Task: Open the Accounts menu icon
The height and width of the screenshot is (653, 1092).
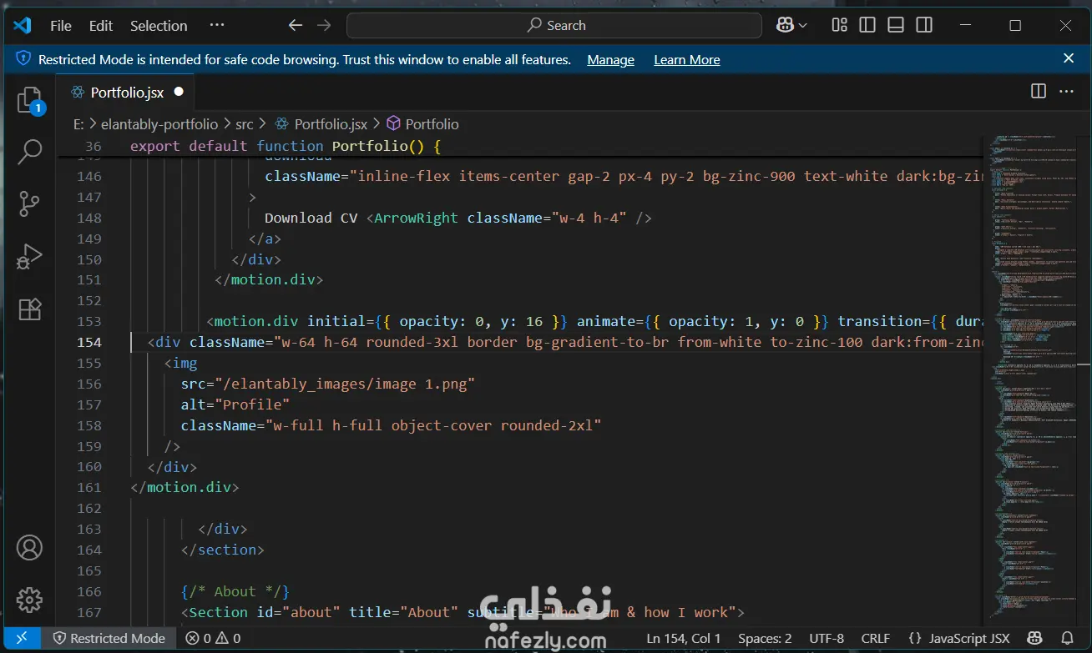Action: (x=29, y=548)
